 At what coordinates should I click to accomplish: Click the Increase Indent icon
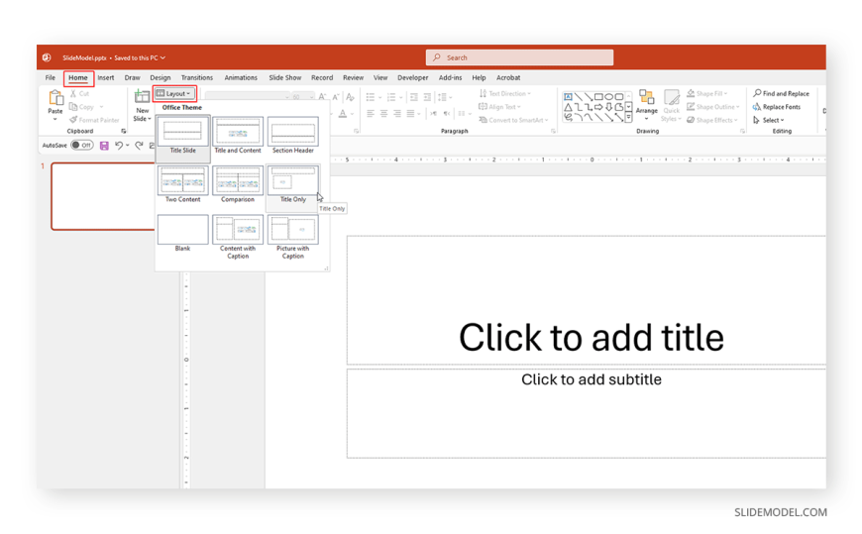427,97
